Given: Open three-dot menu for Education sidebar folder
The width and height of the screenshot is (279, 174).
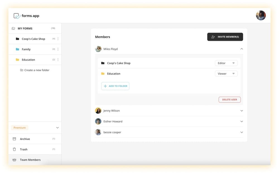Looking at the screenshot, I should (58, 60).
